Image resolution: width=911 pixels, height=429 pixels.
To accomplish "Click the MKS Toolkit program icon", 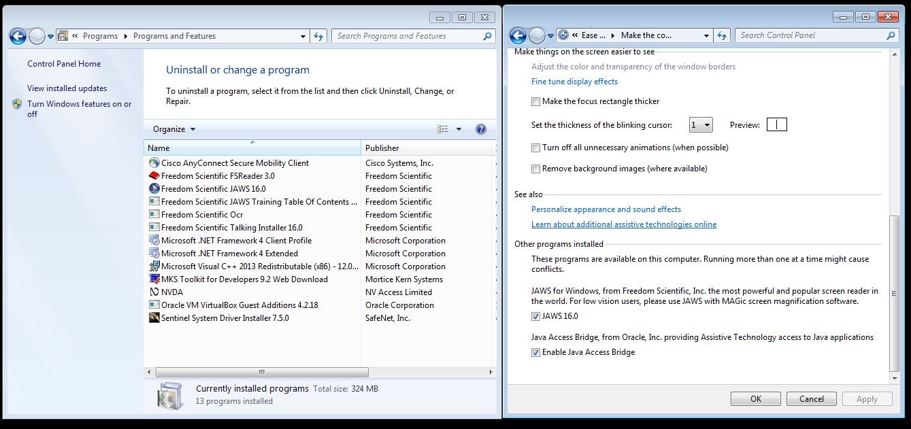I will click(x=154, y=279).
